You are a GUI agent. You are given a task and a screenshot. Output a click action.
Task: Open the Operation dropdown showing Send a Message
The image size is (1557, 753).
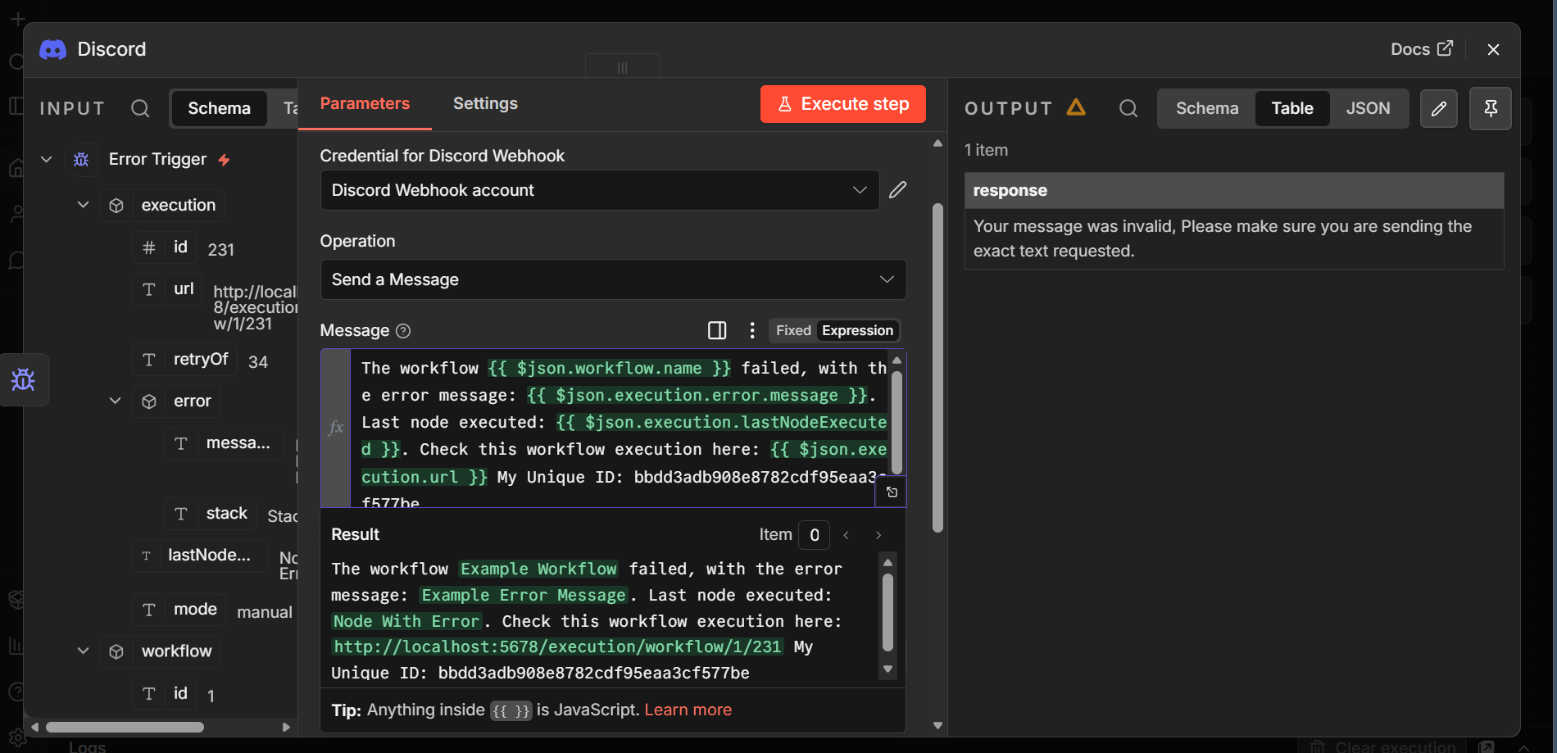point(612,279)
